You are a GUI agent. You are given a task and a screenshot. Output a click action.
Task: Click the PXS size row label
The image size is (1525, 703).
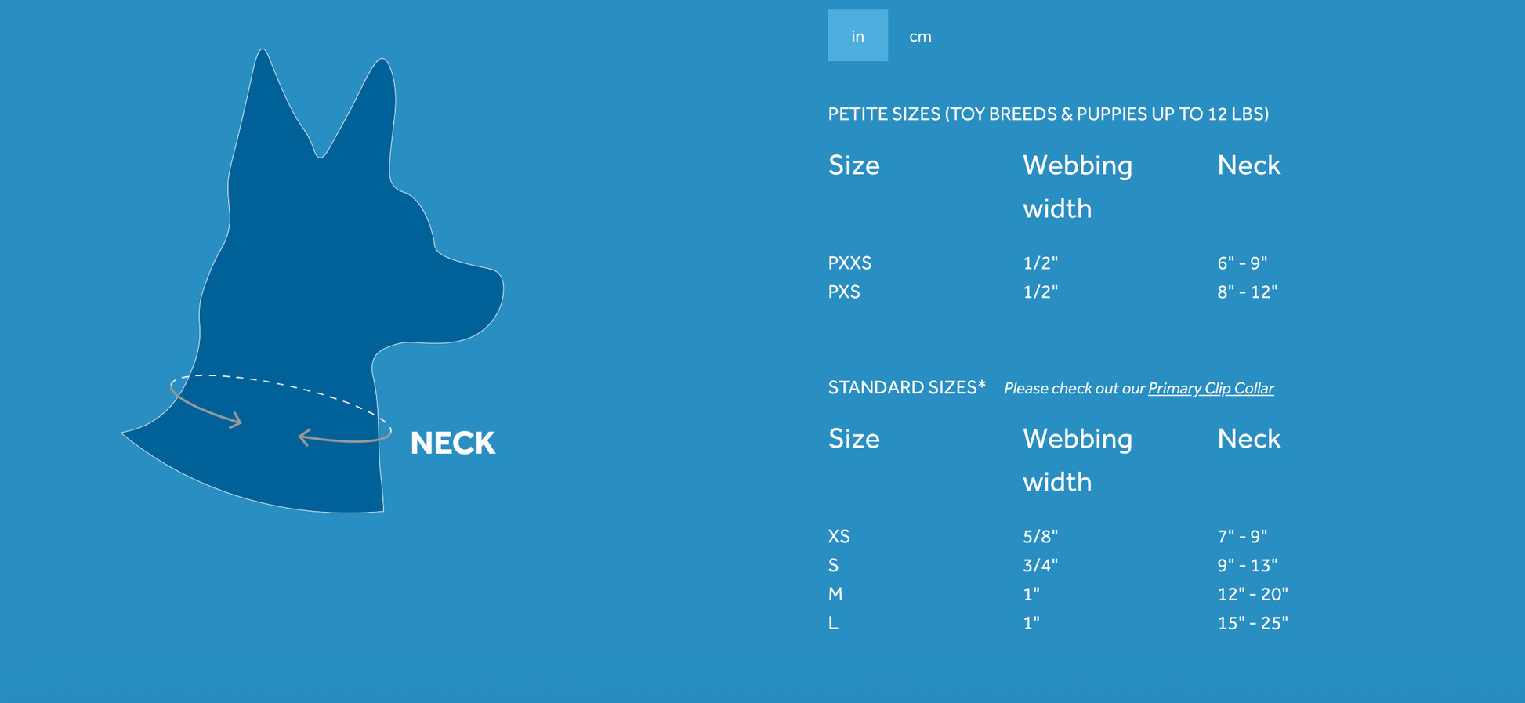(844, 292)
